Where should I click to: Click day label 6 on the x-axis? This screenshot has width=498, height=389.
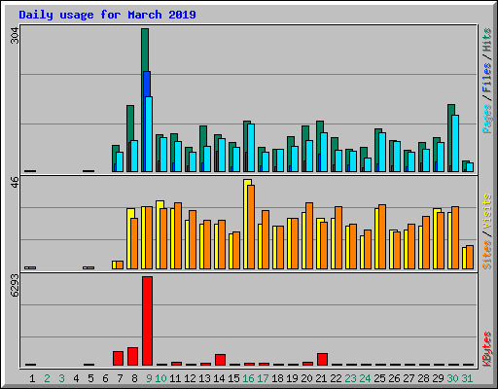105,378
